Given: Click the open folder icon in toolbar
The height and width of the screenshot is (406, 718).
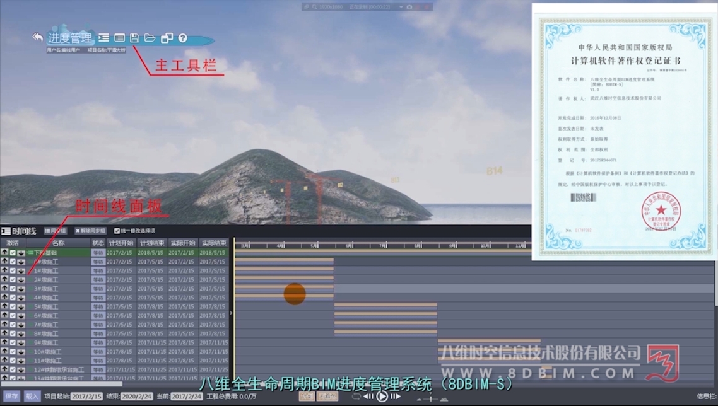Looking at the screenshot, I should 150,38.
